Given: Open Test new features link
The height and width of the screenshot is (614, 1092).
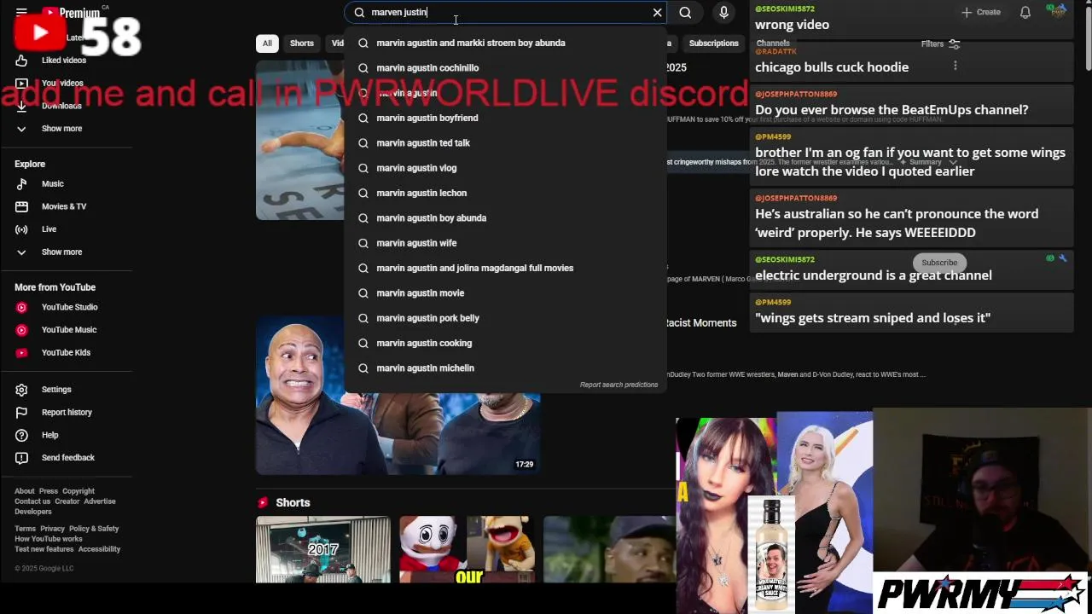Looking at the screenshot, I should (44, 549).
